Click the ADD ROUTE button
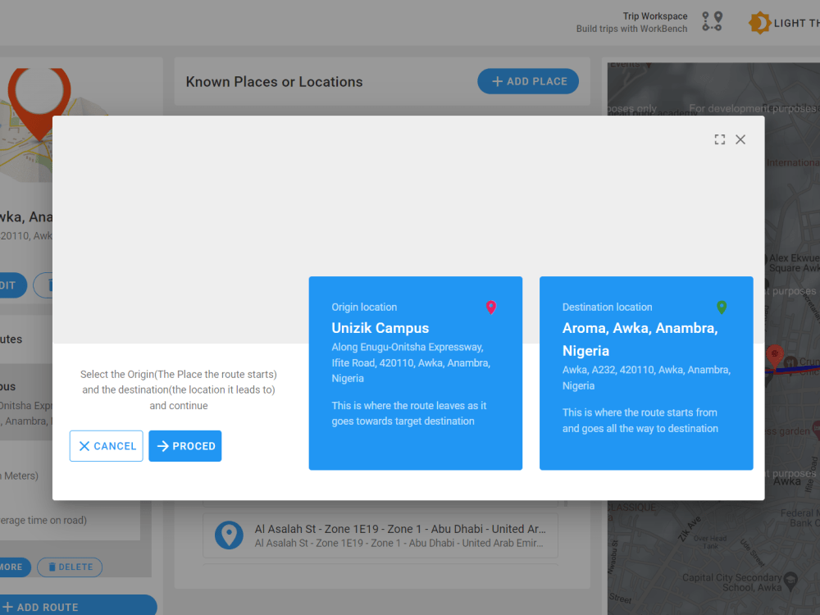 pyautogui.click(x=79, y=607)
